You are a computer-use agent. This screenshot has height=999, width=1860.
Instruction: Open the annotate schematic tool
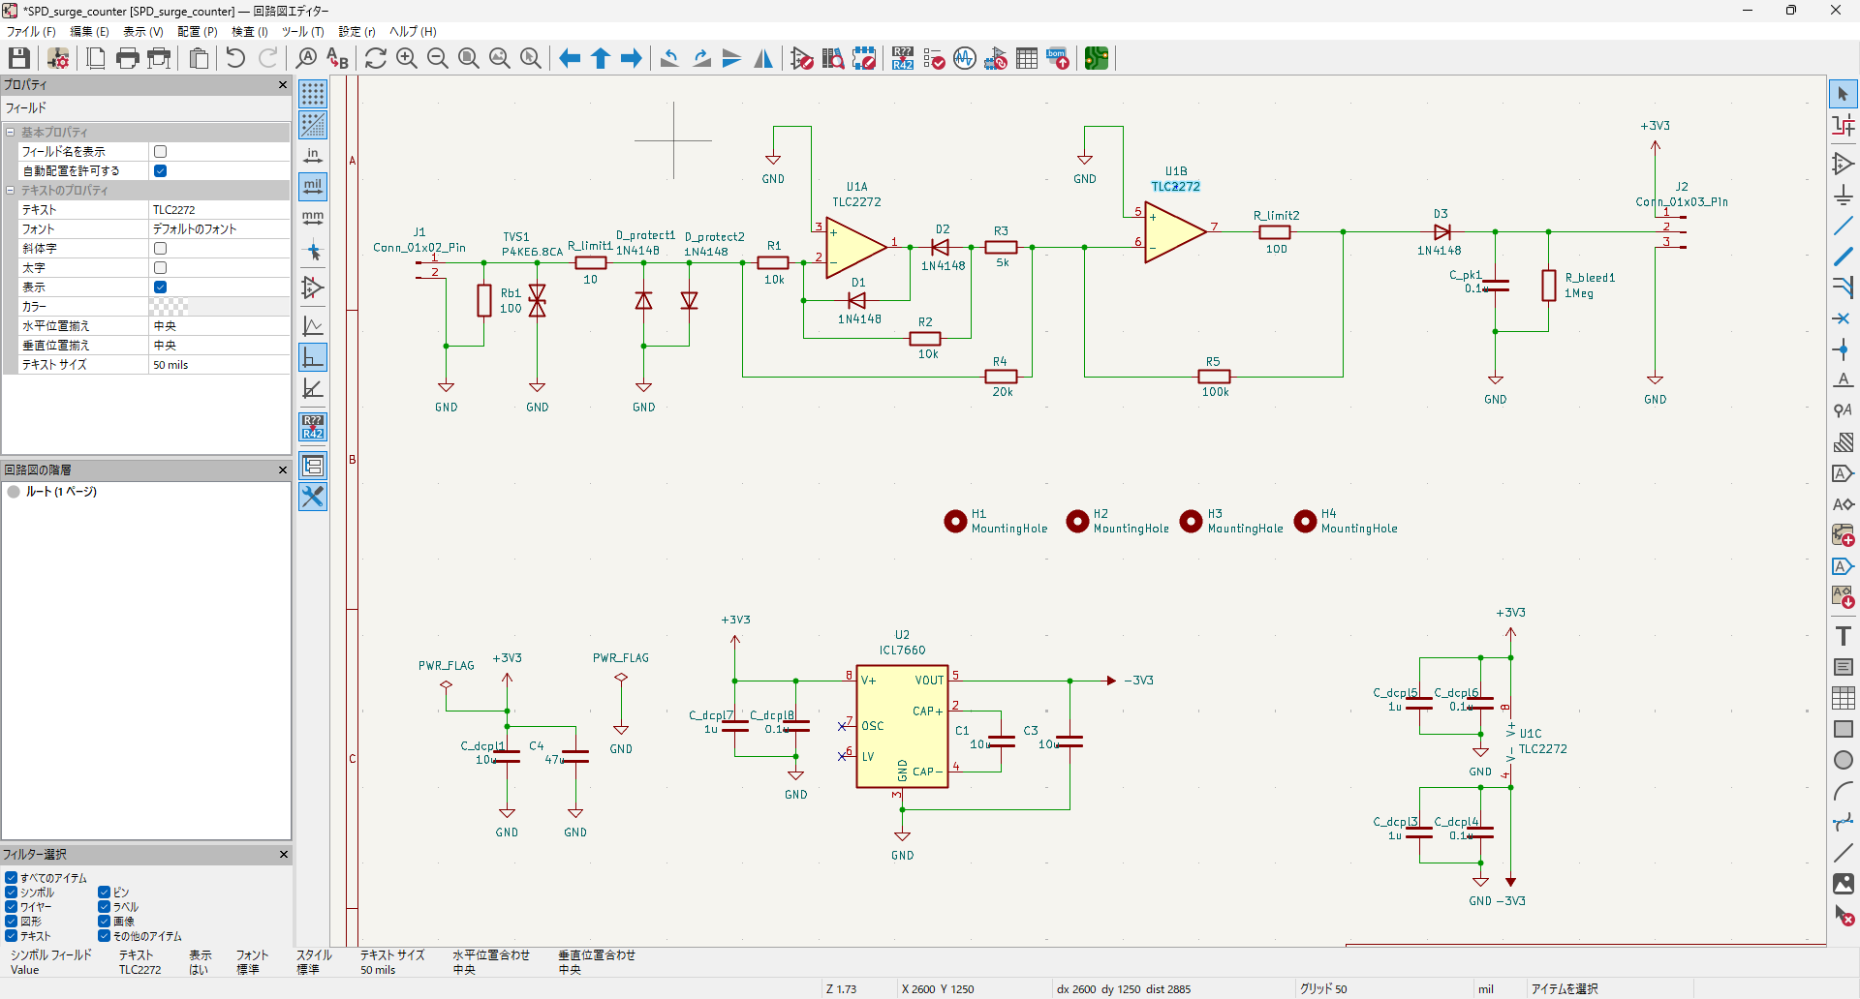903,58
